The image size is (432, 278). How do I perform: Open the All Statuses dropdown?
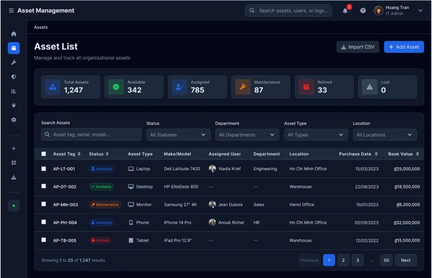(178, 135)
